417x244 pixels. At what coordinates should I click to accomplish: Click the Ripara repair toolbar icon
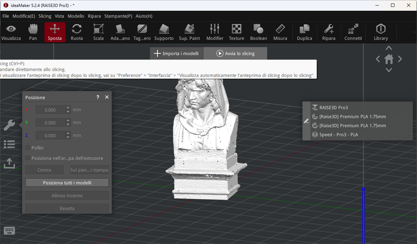[329, 32]
